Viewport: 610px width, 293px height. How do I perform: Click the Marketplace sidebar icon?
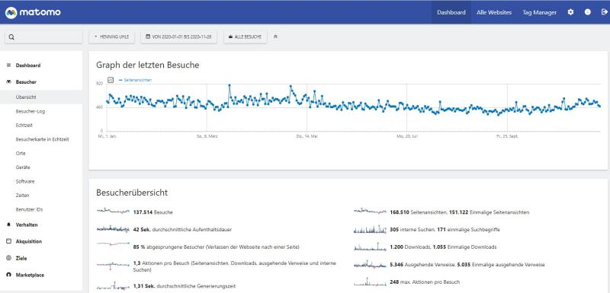coord(8,275)
